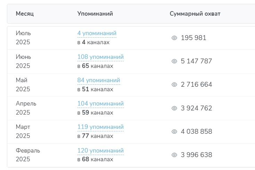This screenshot has height=170, width=255.
Task: Click the Упоминаний column header
Action: click(95, 14)
